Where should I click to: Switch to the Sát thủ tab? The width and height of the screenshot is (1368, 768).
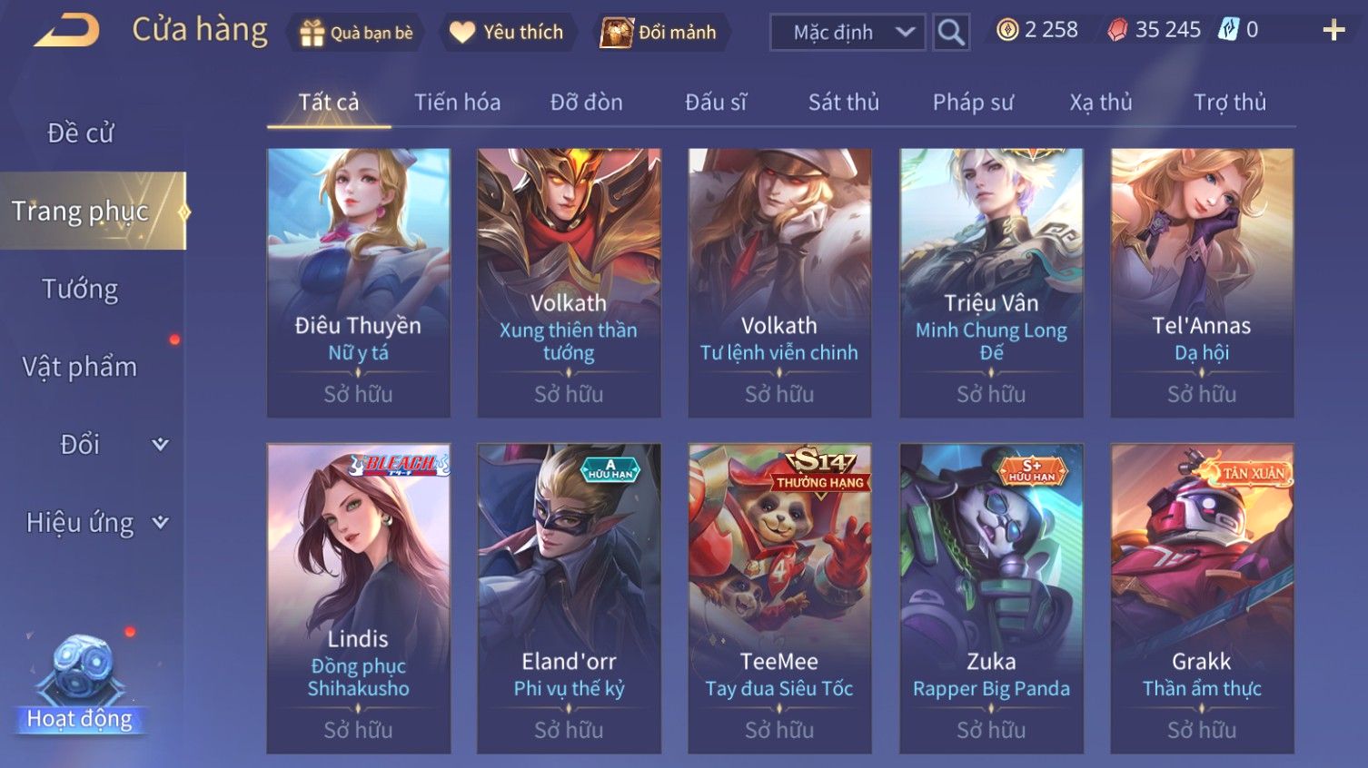(844, 103)
